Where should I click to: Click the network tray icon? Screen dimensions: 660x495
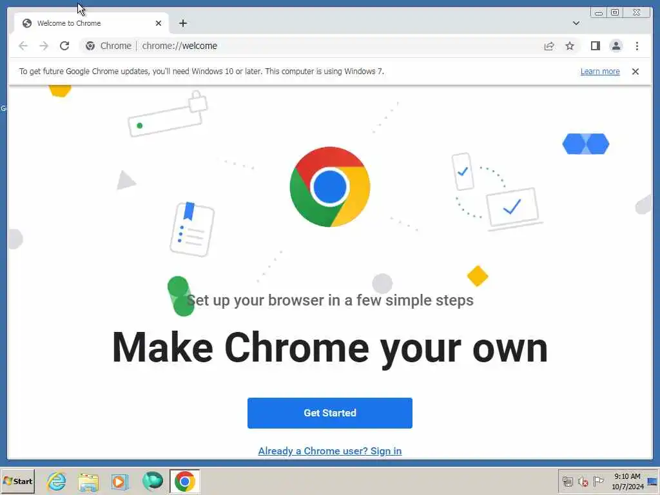coord(567,481)
